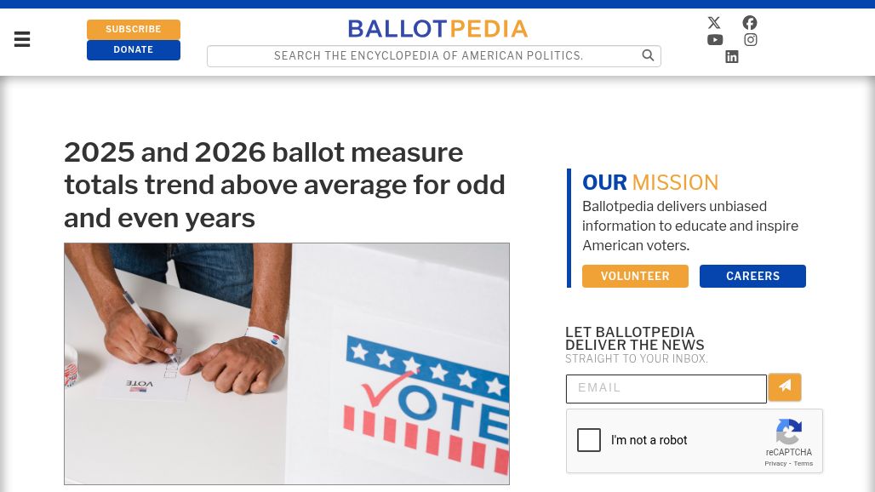Click the Email input field

coord(666,388)
